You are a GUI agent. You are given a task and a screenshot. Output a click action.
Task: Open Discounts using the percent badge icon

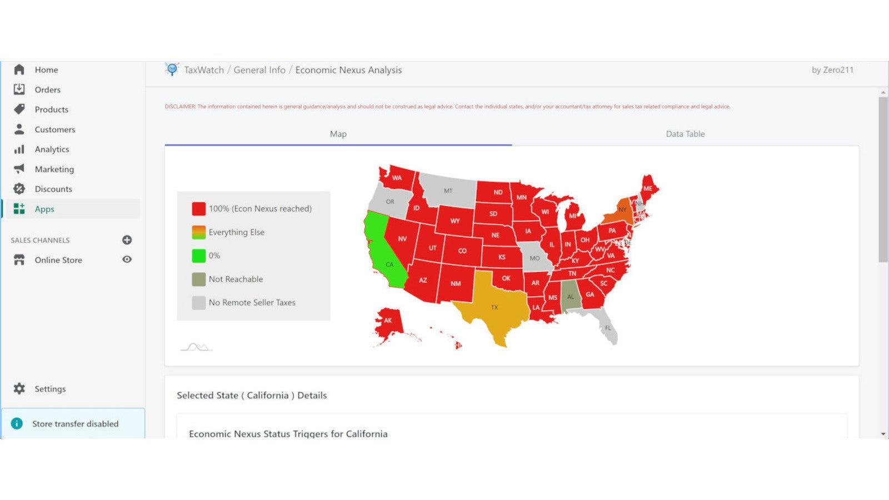point(20,189)
